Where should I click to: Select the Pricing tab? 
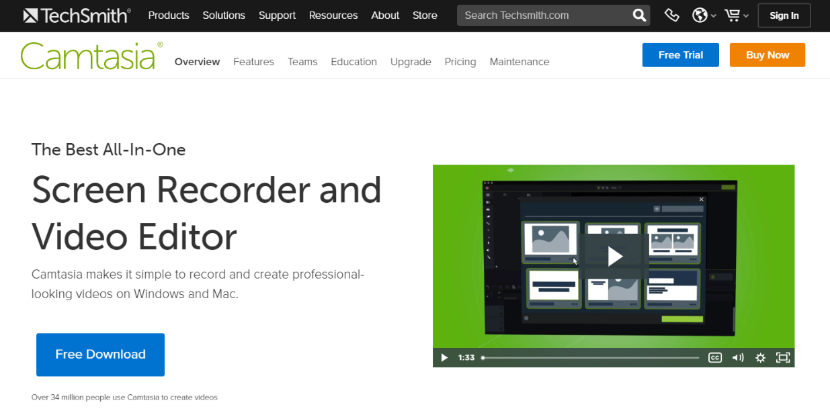(x=460, y=62)
